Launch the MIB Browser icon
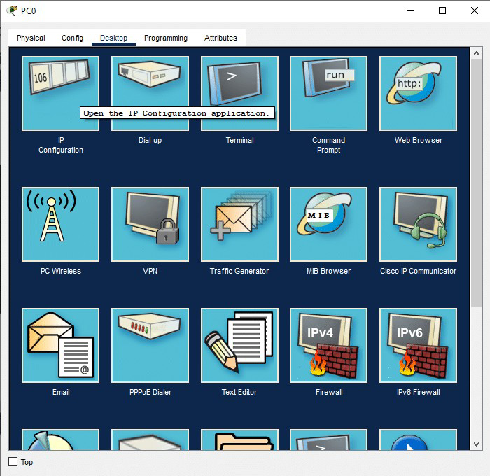This screenshot has width=490, height=476. click(329, 224)
